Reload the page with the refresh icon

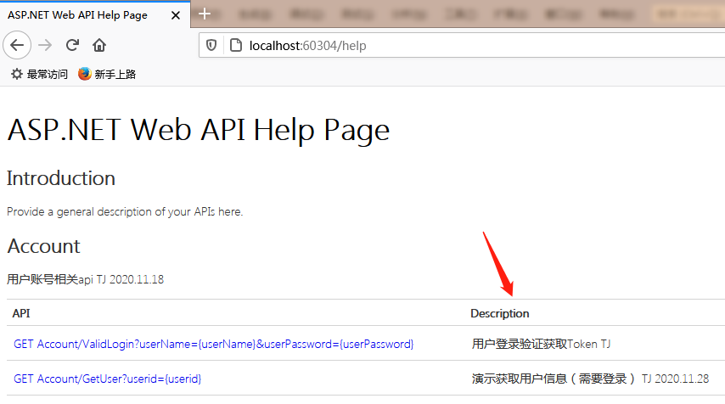(x=72, y=45)
